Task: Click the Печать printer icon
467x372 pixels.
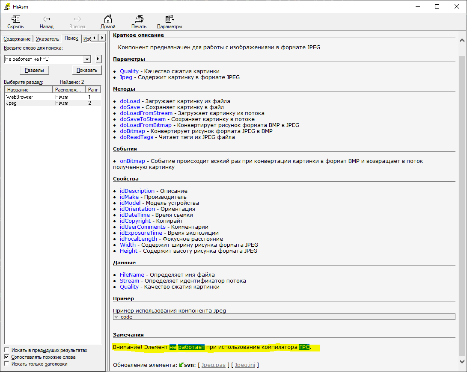Action: [x=139, y=19]
